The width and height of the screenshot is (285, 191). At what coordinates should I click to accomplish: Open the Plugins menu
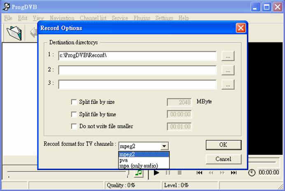(x=142, y=18)
